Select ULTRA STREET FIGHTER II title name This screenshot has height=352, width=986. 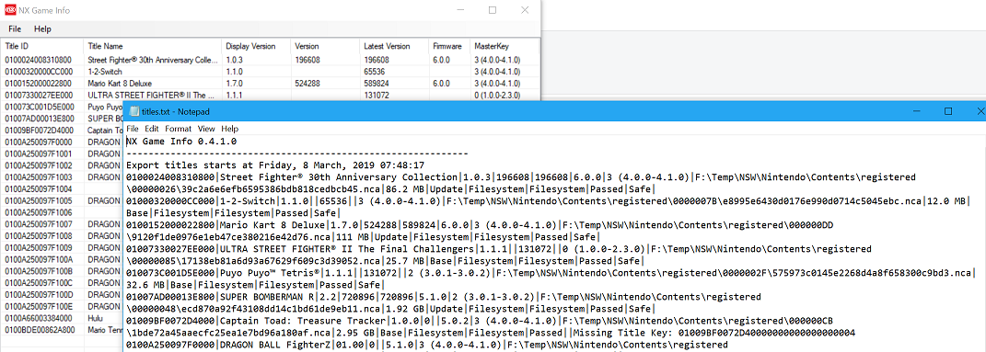coord(152,96)
